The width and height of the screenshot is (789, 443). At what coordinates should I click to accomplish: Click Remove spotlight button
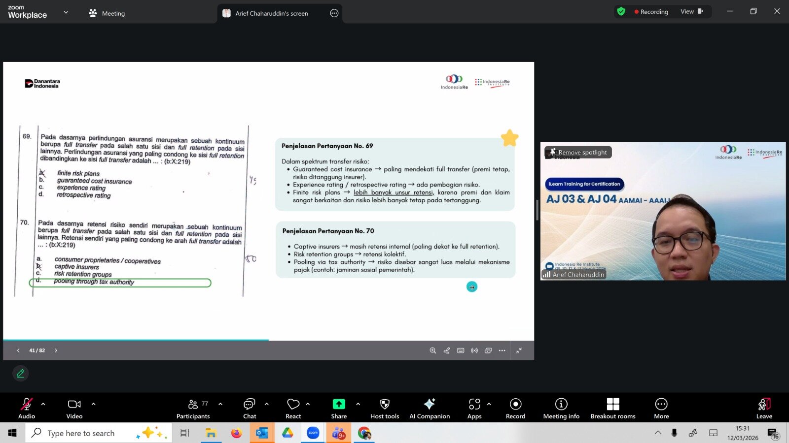click(578, 153)
